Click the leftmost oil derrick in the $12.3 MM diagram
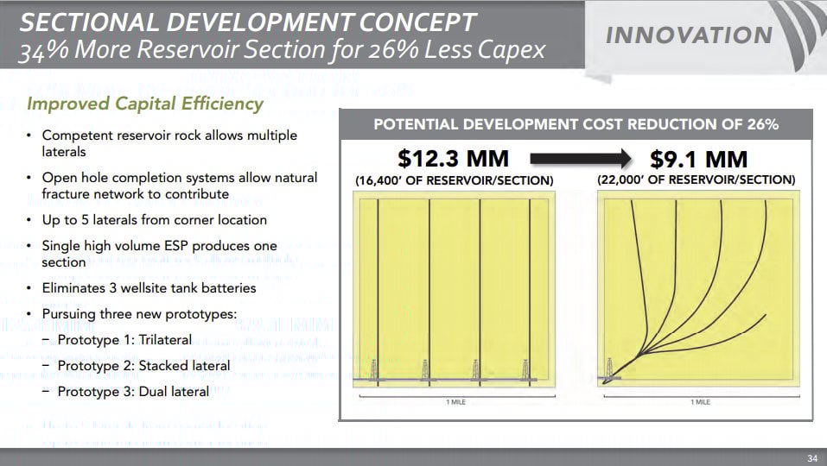 pyautogui.click(x=374, y=369)
